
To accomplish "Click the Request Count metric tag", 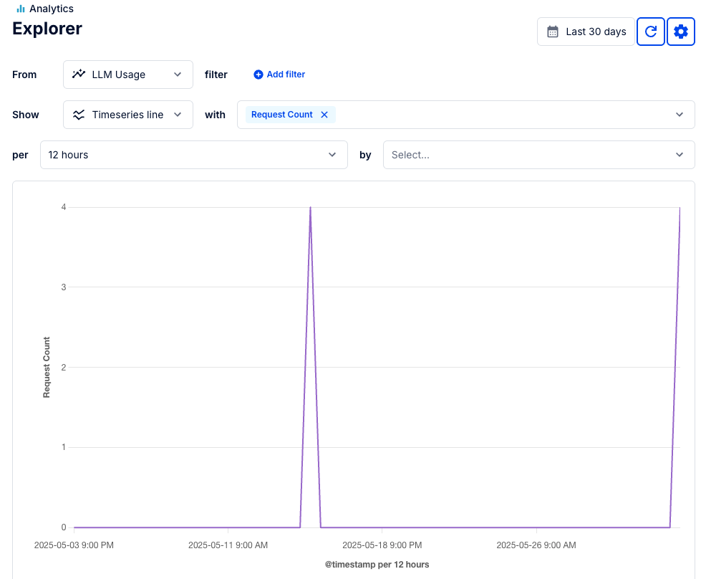I will click(281, 115).
